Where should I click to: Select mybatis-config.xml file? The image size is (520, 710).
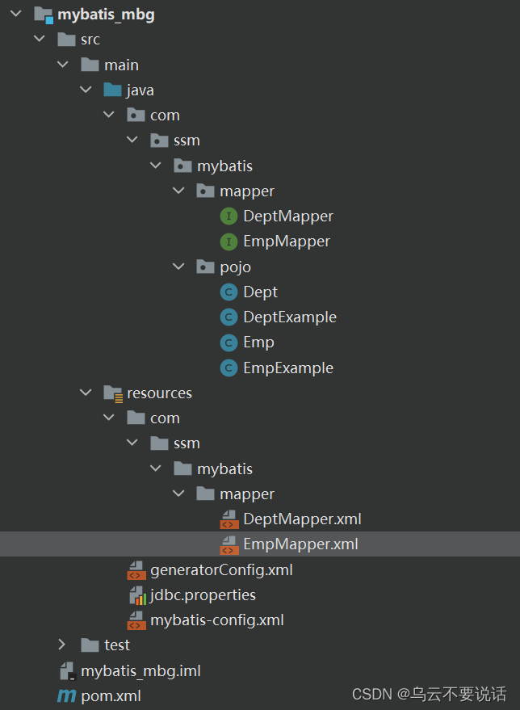[216, 620]
